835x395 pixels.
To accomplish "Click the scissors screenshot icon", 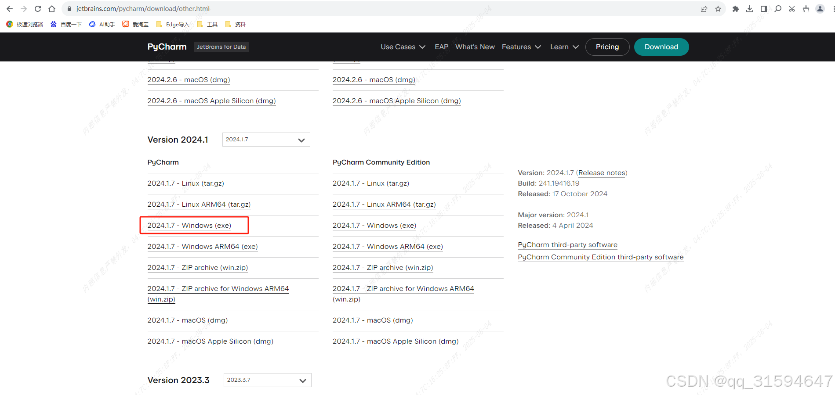I will pos(792,9).
